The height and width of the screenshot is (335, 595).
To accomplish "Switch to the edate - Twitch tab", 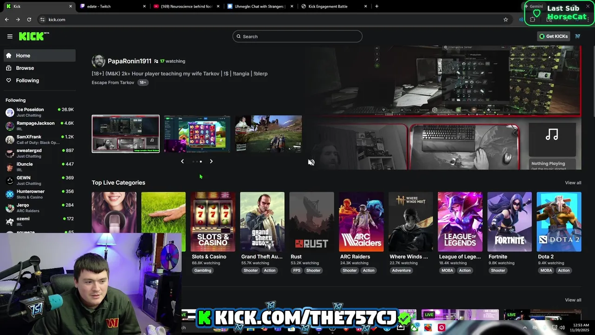I will point(112,7).
